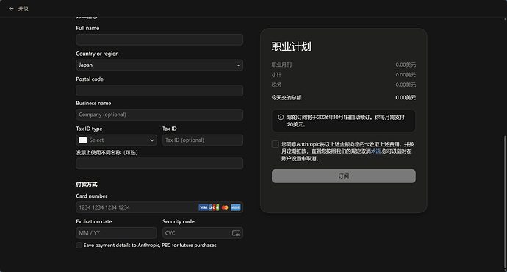Click the Visa card logo
The height and width of the screenshot is (272, 507).
pos(204,207)
